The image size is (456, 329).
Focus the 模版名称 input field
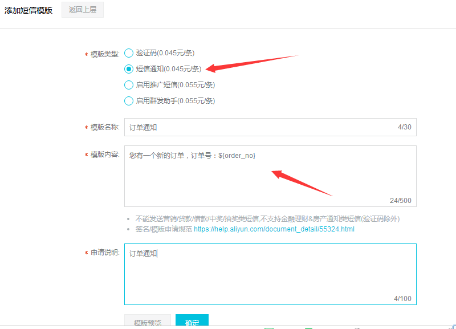click(270, 127)
